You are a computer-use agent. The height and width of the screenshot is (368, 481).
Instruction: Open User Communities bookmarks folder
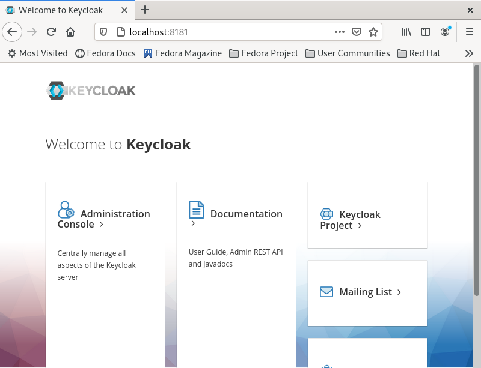[x=348, y=53]
